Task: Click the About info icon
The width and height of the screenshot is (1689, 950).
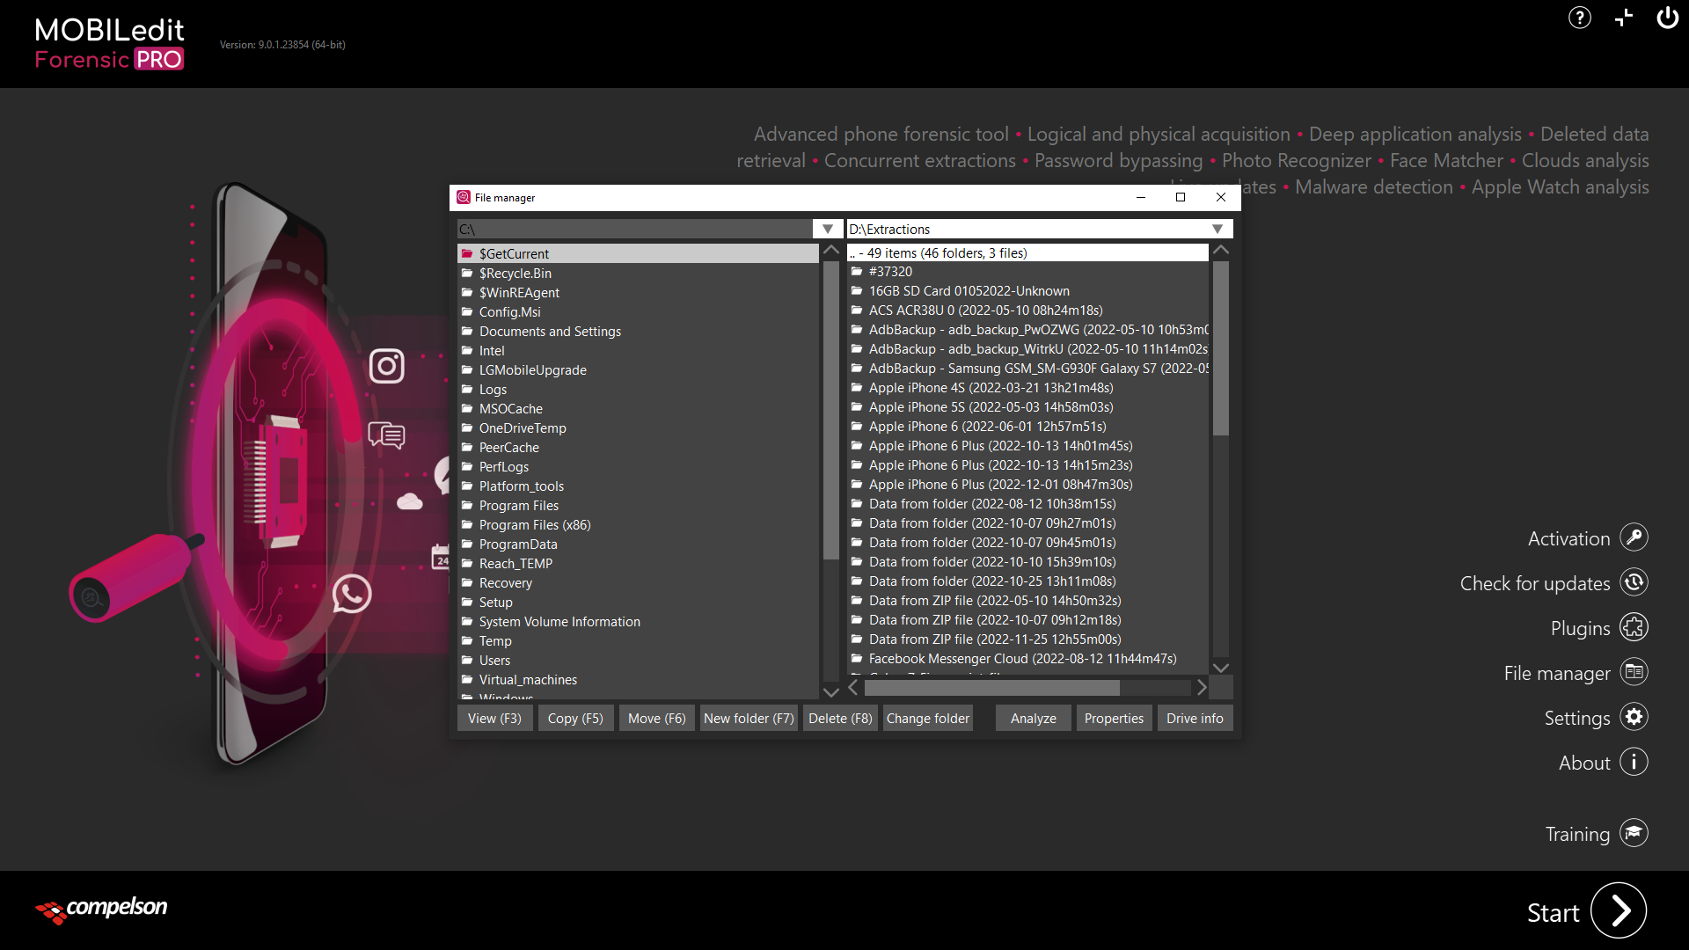Action: pos(1634,762)
